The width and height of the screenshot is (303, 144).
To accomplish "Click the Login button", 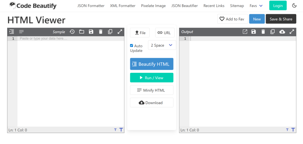I will [x=278, y=6].
